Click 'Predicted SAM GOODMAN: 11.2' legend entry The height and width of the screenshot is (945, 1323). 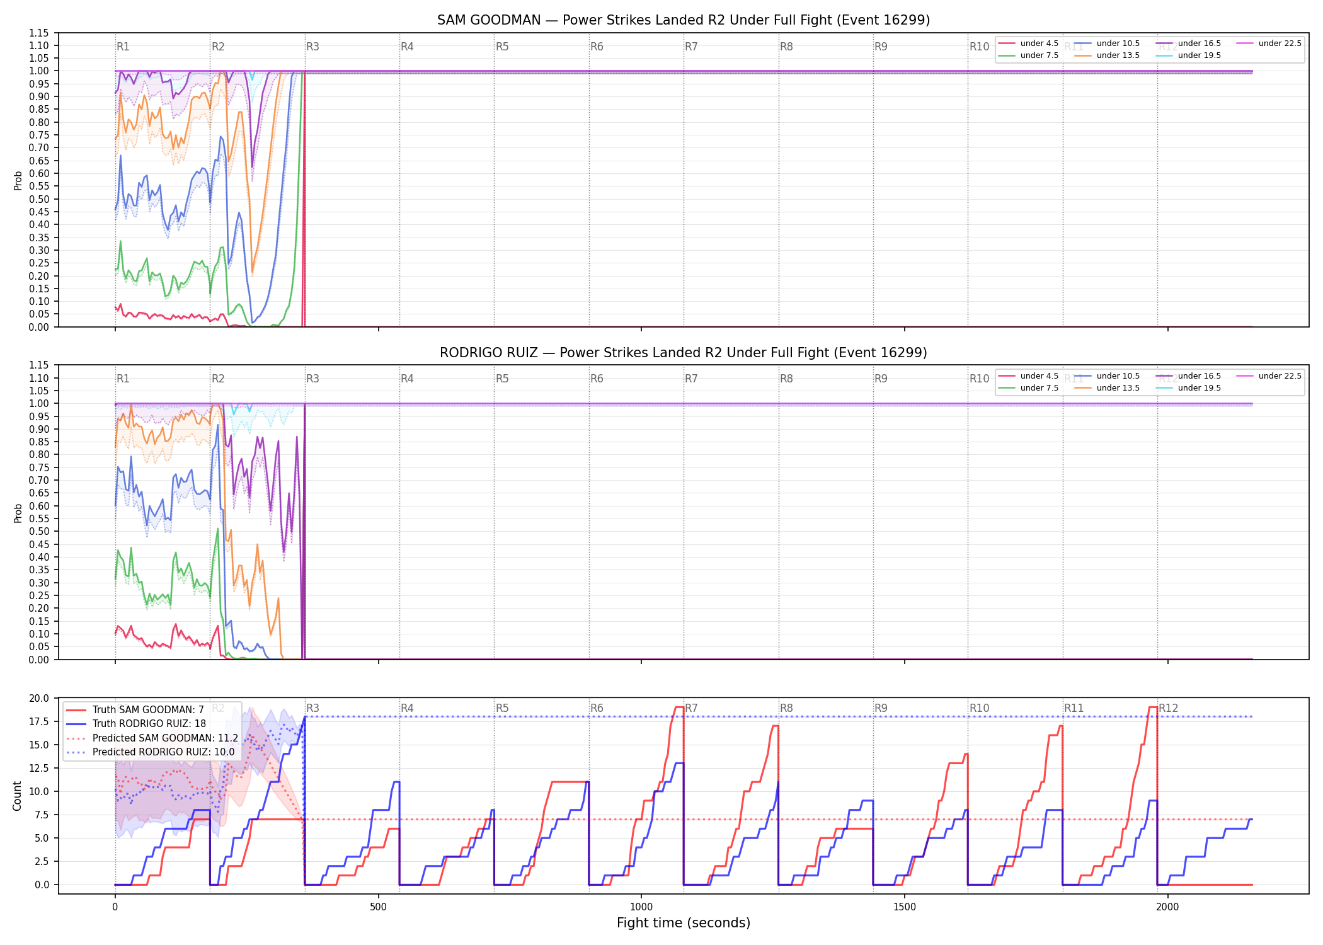152,738
